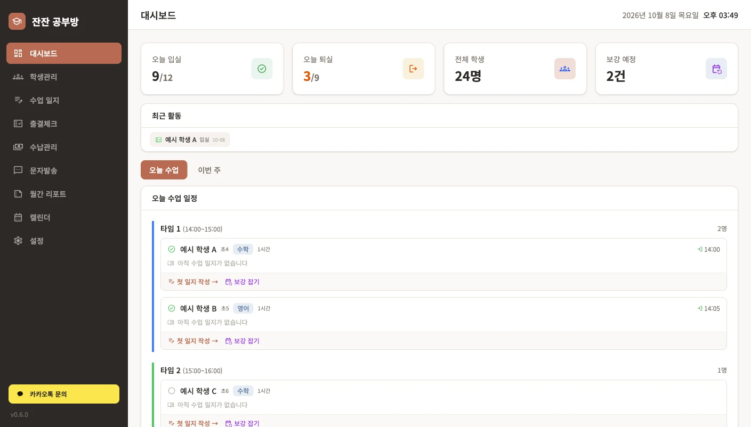This screenshot has width=751, height=427.
Task: Open 학생관리 in the sidebar
Action: (64, 77)
